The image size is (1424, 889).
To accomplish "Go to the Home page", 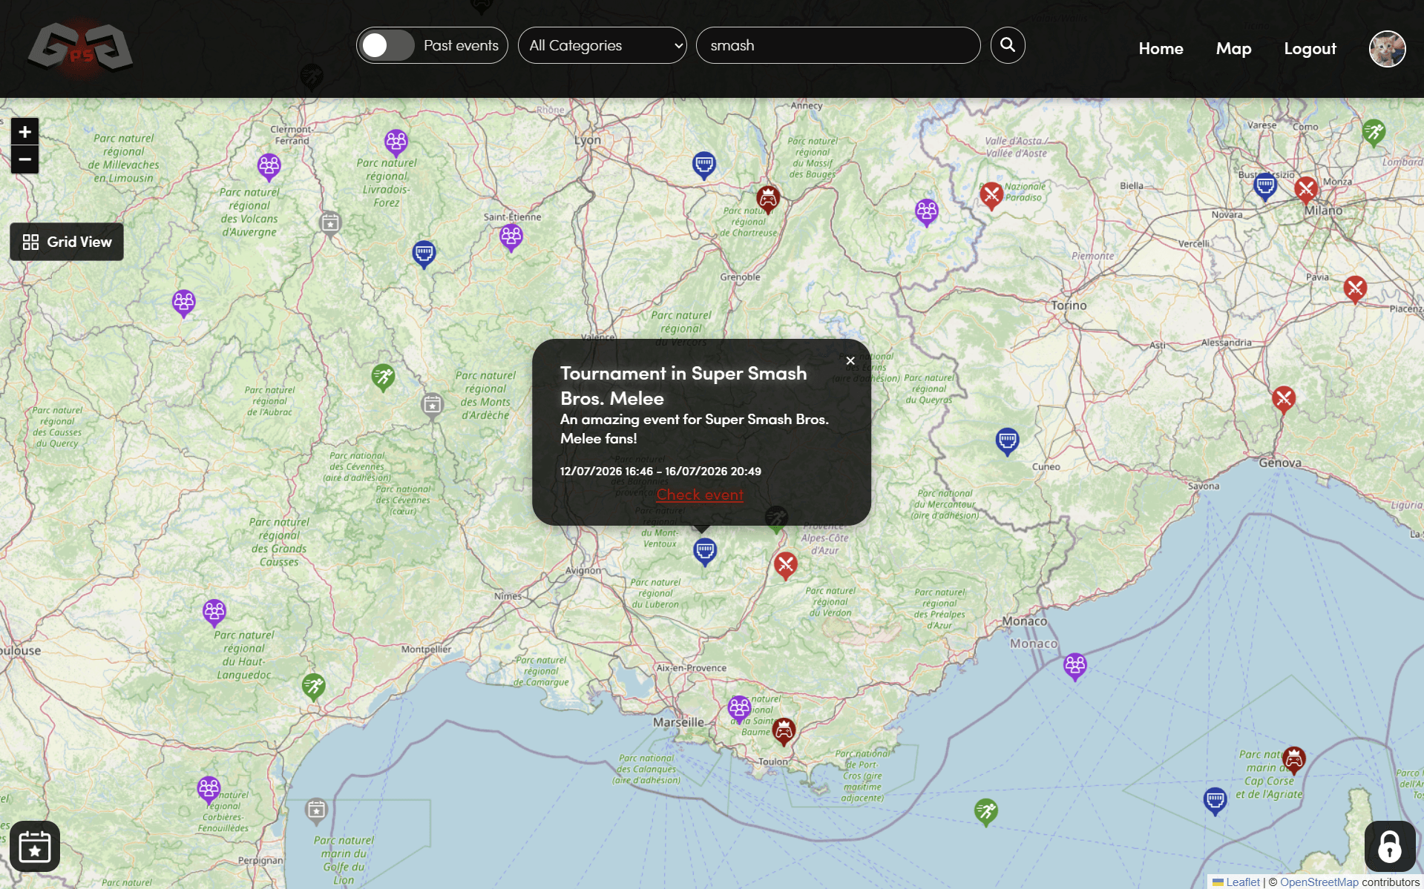I will click(x=1161, y=49).
